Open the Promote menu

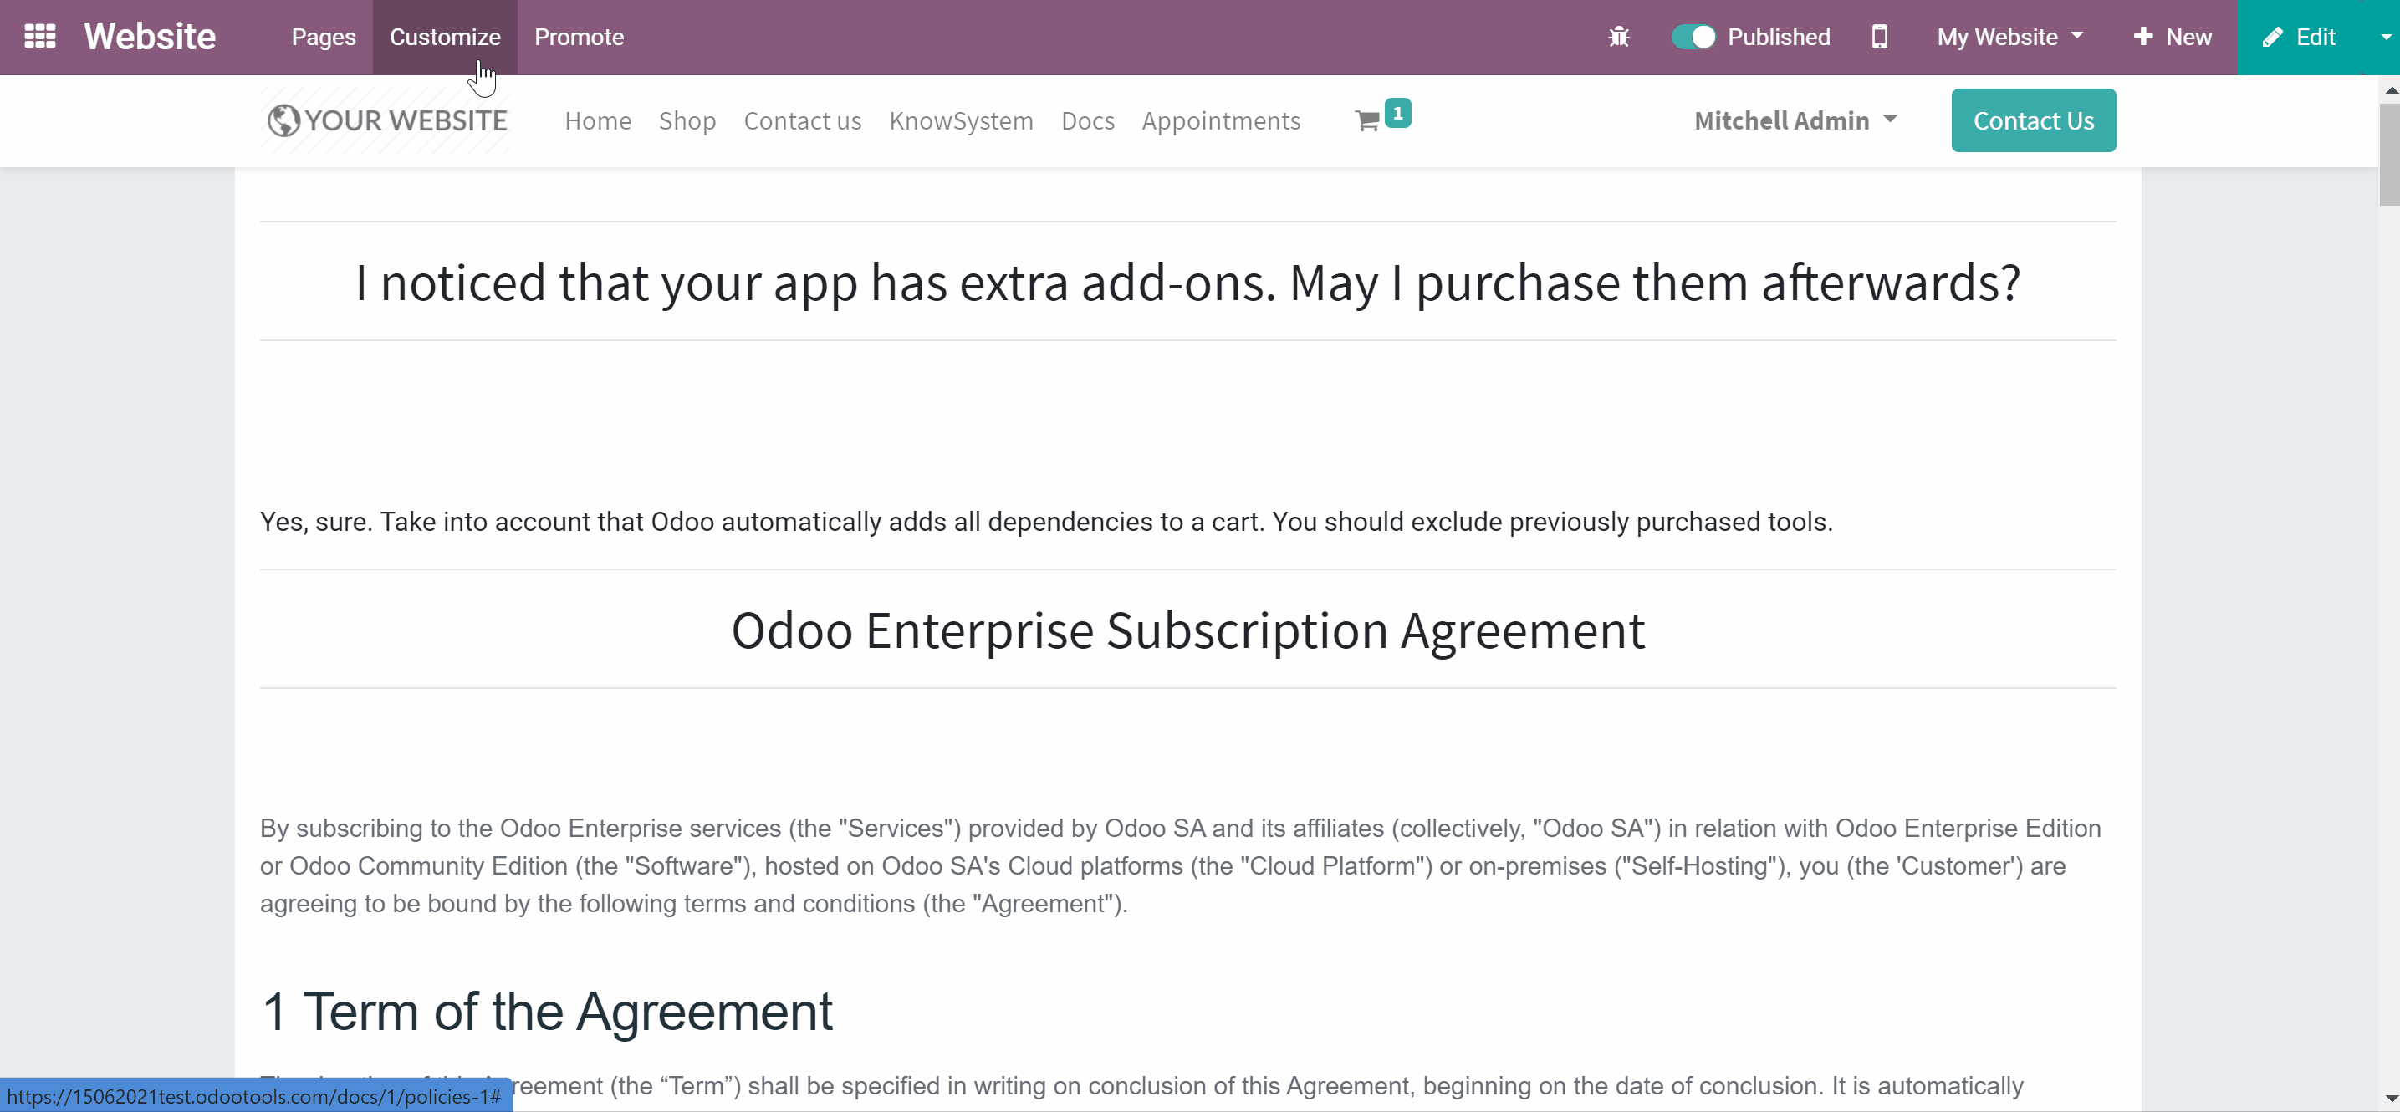(579, 38)
